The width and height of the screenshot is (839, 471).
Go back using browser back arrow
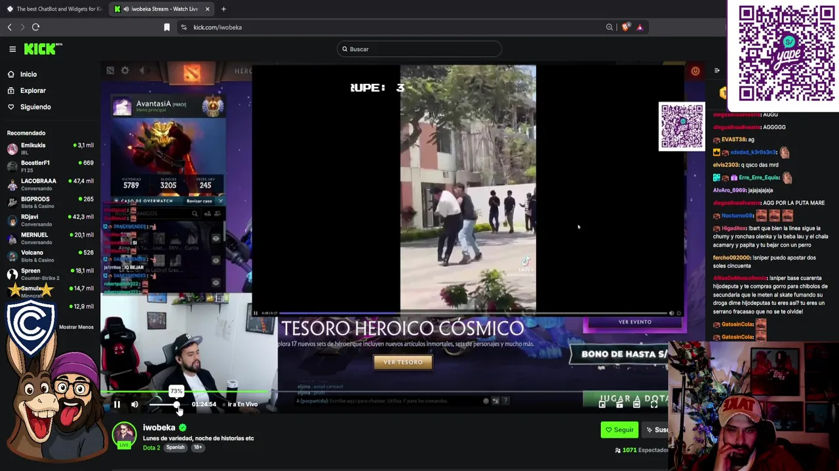pyautogui.click(x=9, y=27)
